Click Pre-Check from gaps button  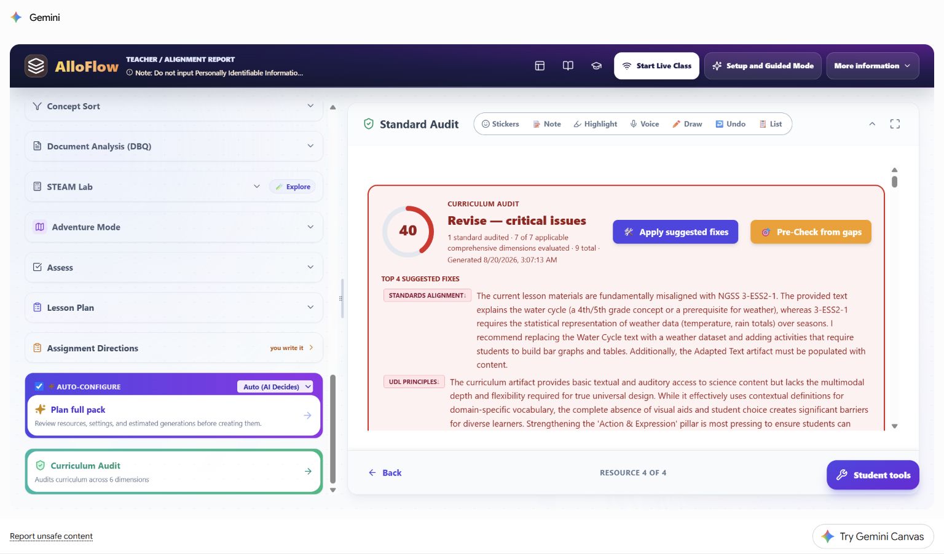[811, 232]
